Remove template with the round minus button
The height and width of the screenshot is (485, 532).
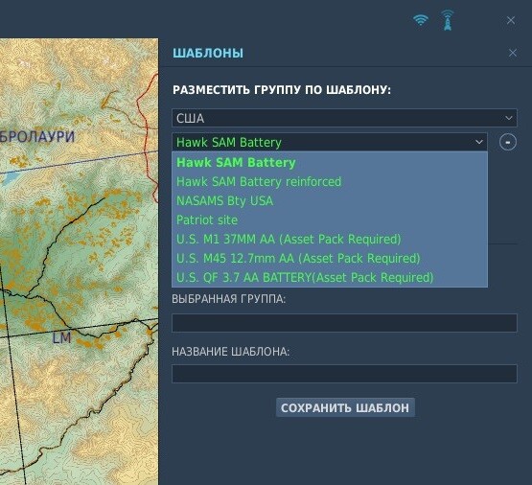tap(508, 142)
